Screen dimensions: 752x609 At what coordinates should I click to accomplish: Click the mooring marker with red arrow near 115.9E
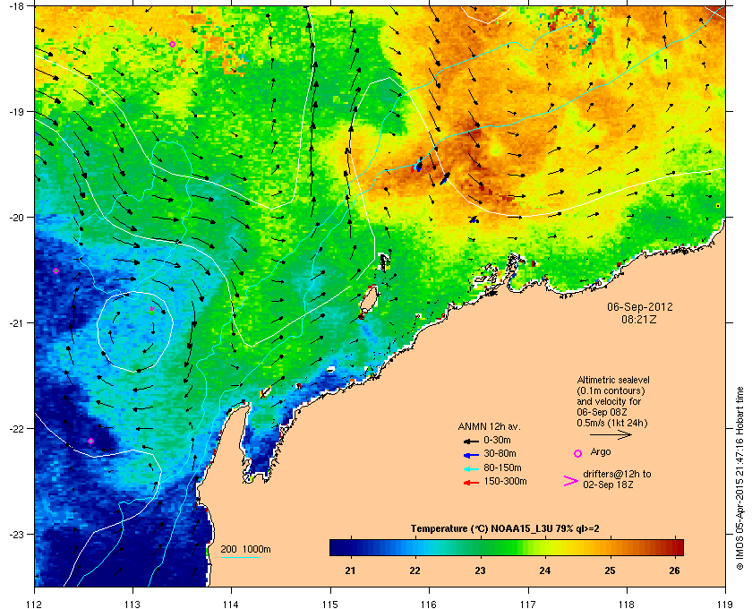[417, 165]
